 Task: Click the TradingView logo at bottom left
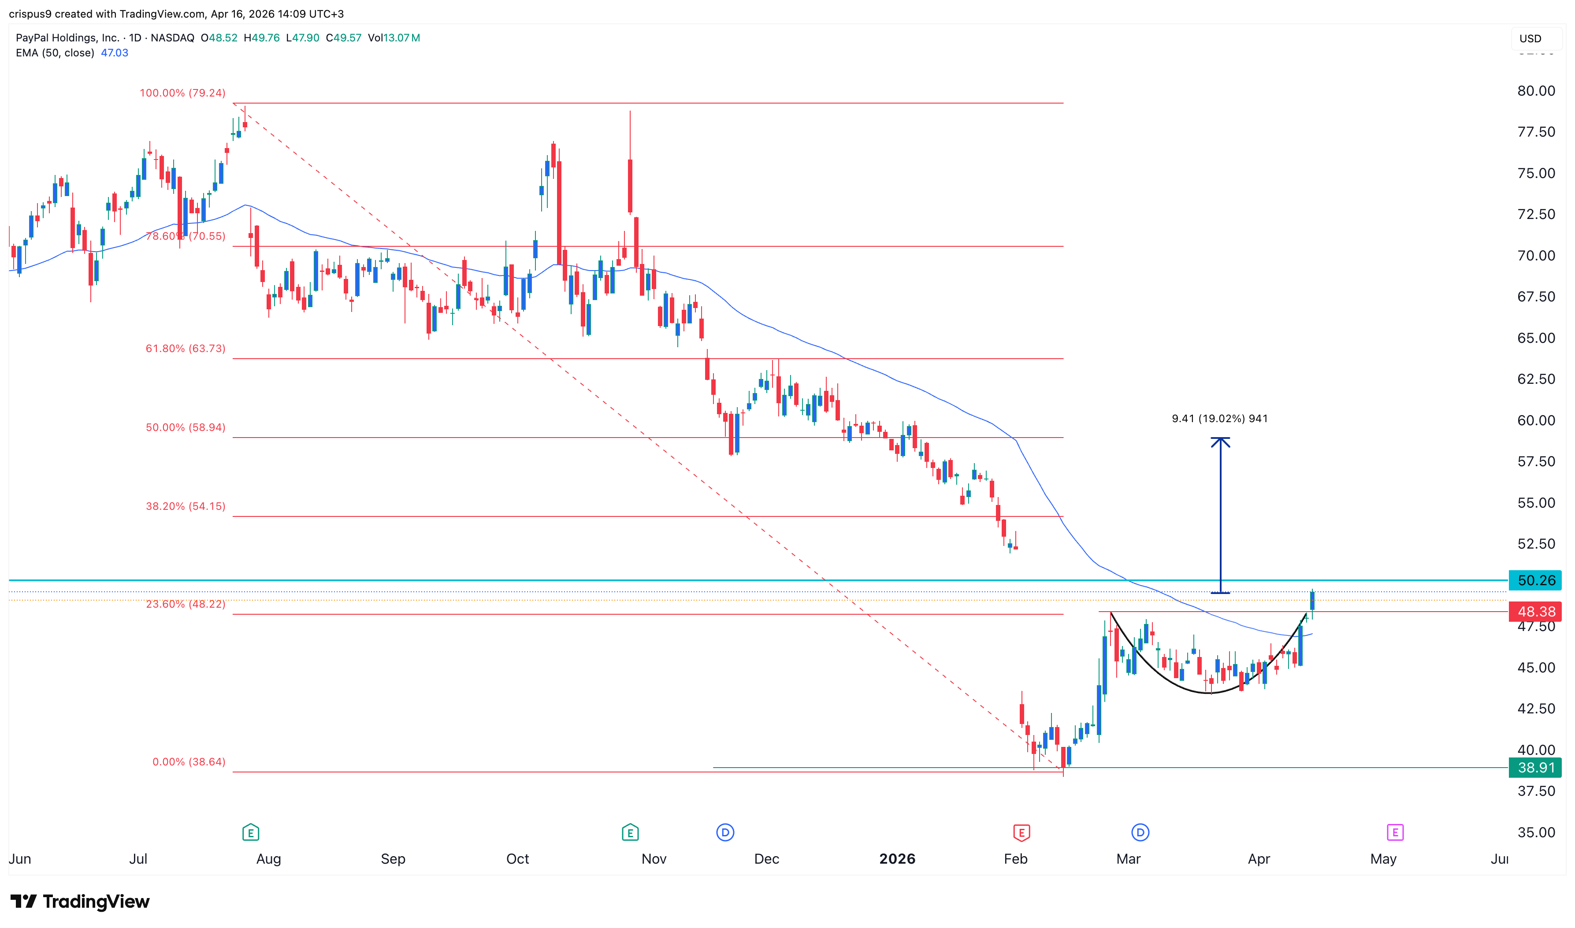pos(80,901)
